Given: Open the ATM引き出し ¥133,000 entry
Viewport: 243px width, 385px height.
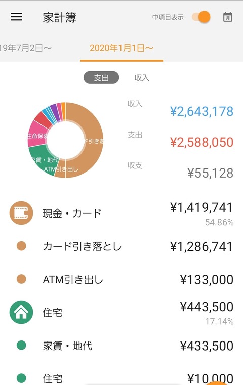Looking at the screenshot, I should click(121, 279).
